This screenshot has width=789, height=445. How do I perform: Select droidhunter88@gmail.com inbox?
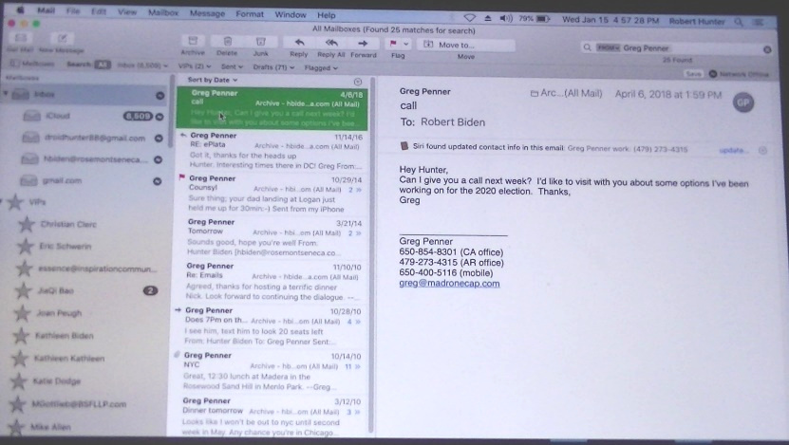click(92, 138)
